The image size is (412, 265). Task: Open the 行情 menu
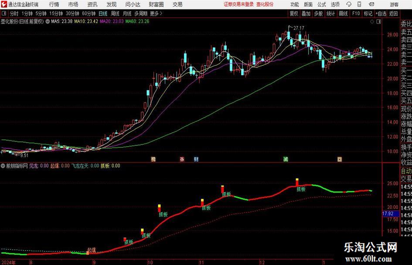coord(54,4)
